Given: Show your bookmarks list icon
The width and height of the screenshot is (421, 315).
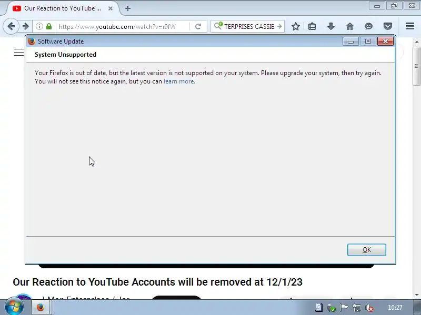Looking at the screenshot, I should tap(312, 26).
